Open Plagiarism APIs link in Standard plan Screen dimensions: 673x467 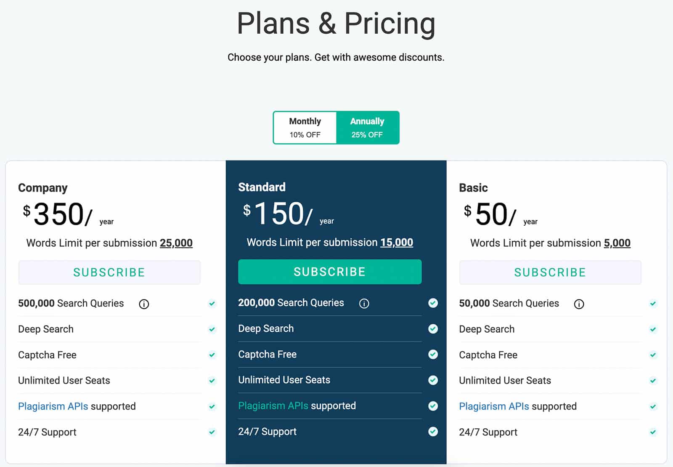[x=273, y=406]
